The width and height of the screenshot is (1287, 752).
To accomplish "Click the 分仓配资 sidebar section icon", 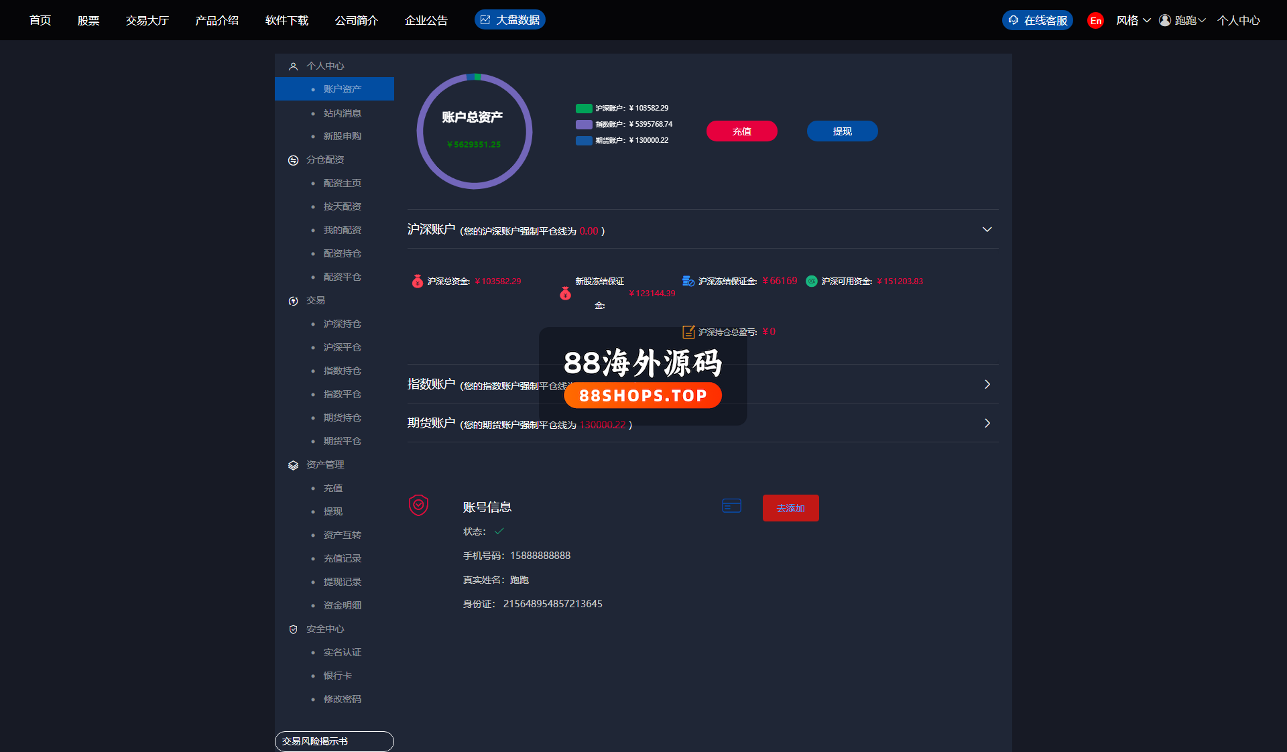I will pyautogui.click(x=293, y=160).
